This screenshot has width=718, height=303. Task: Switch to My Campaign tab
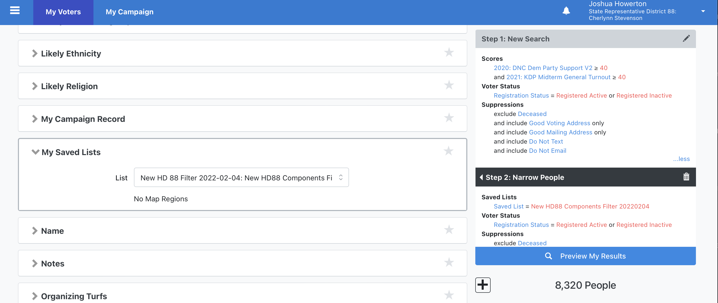point(129,12)
